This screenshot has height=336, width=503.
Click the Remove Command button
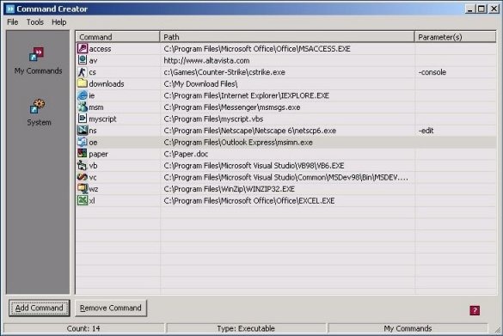111,309
